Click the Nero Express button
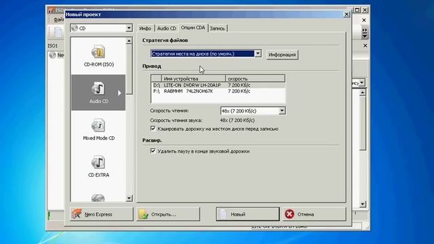 point(101,214)
